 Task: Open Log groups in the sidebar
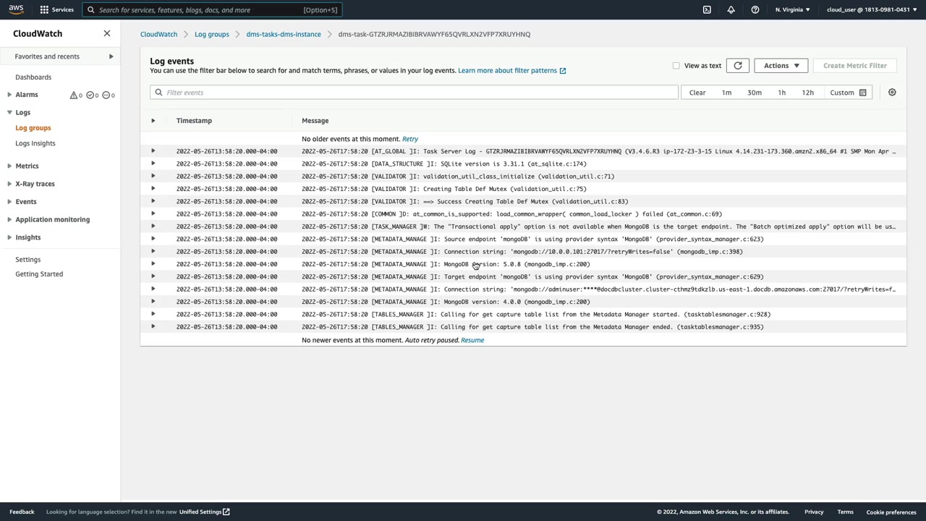coord(33,127)
